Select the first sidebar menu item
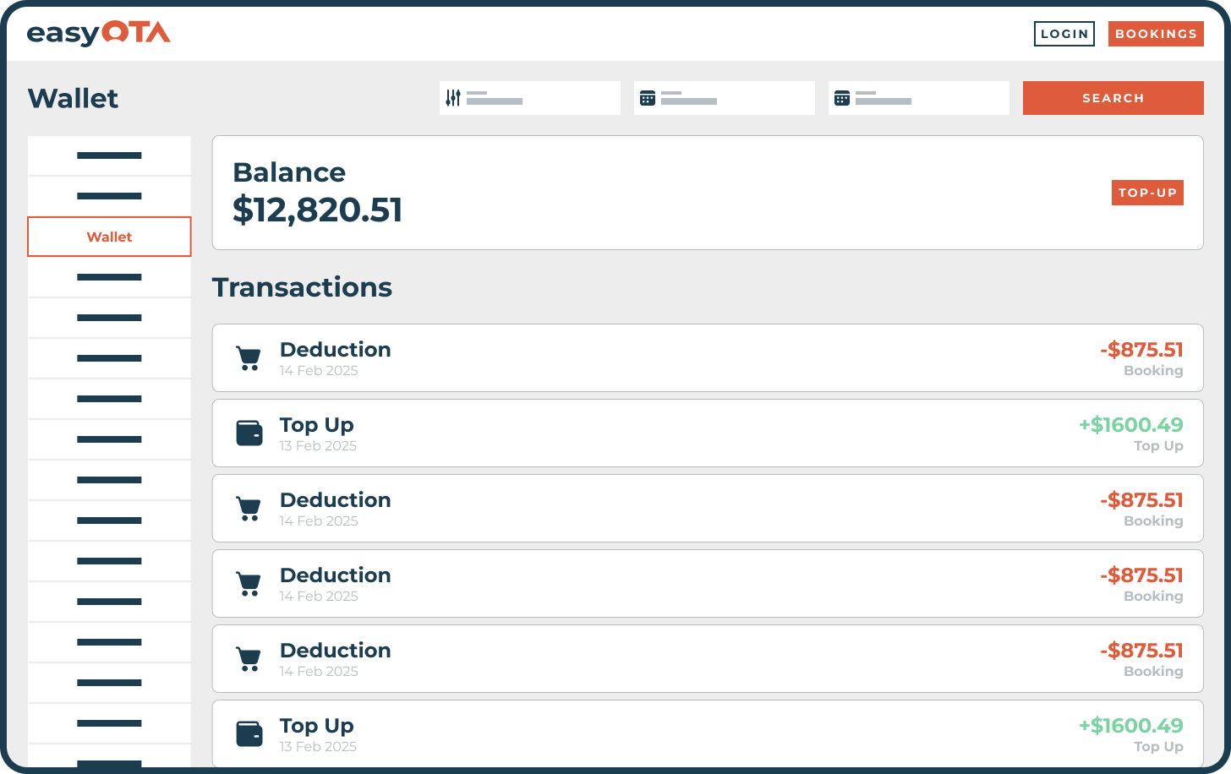 pos(109,155)
